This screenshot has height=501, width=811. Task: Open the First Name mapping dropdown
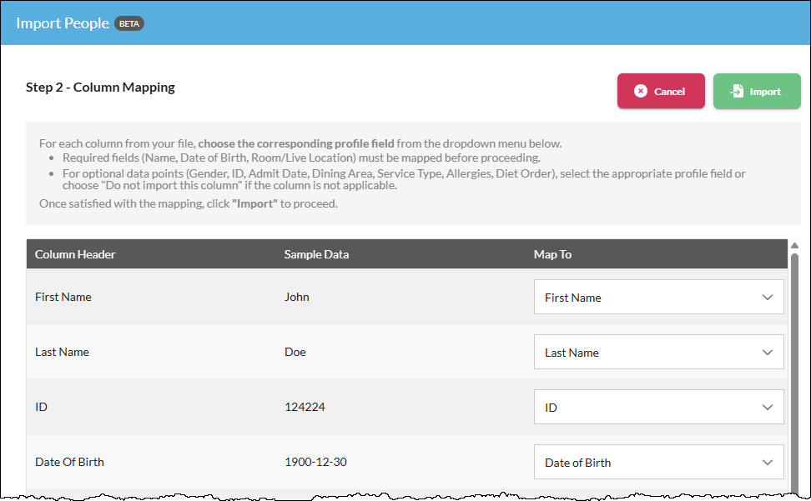658,297
